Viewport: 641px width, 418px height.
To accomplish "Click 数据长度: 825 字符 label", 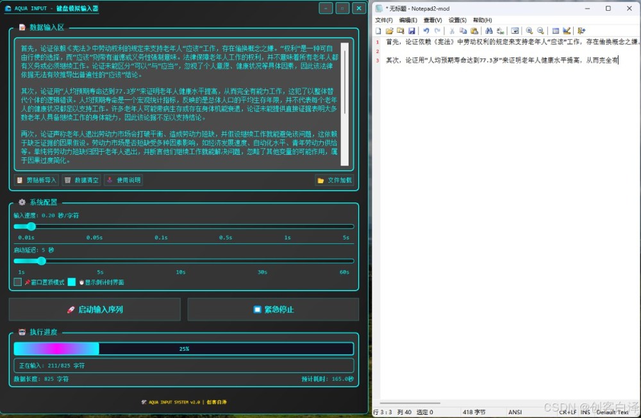I will click(41, 379).
